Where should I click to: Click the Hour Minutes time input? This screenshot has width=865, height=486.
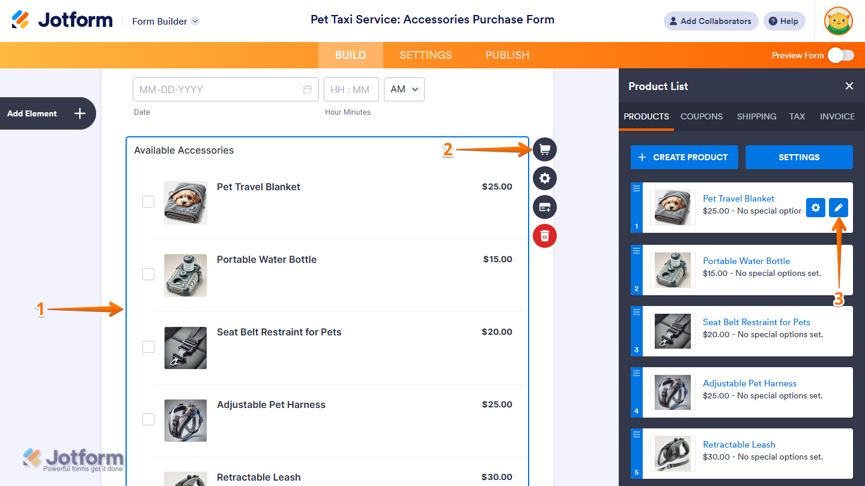351,89
